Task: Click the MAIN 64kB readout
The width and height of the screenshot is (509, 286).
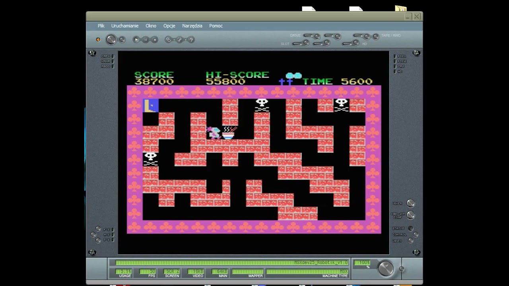Action: (x=220, y=272)
